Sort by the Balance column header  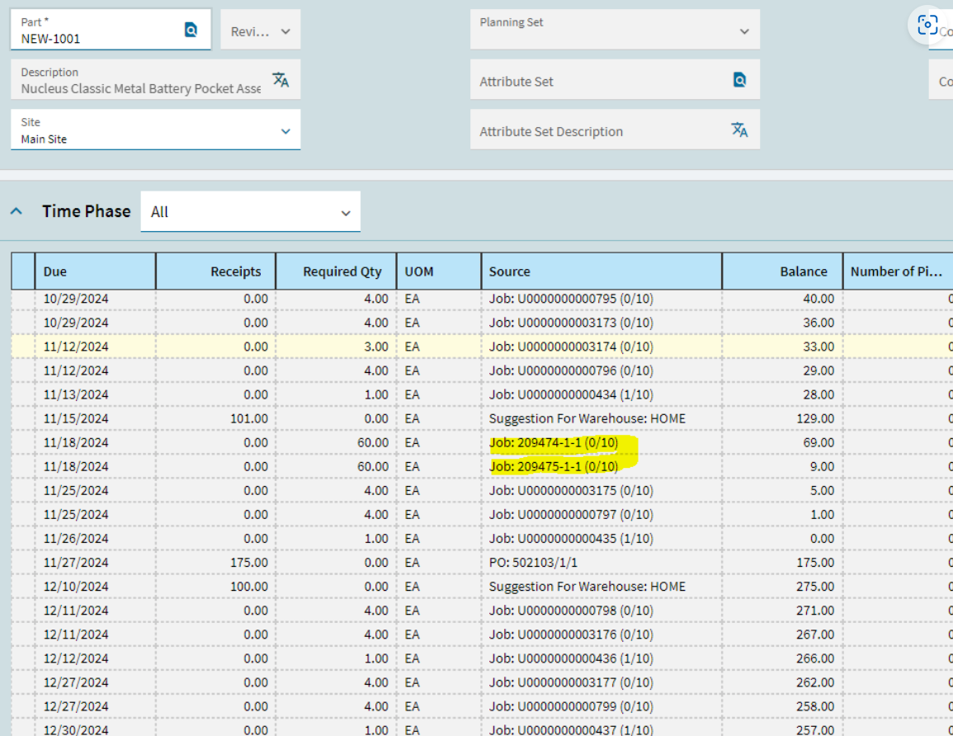pyautogui.click(x=782, y=271)
